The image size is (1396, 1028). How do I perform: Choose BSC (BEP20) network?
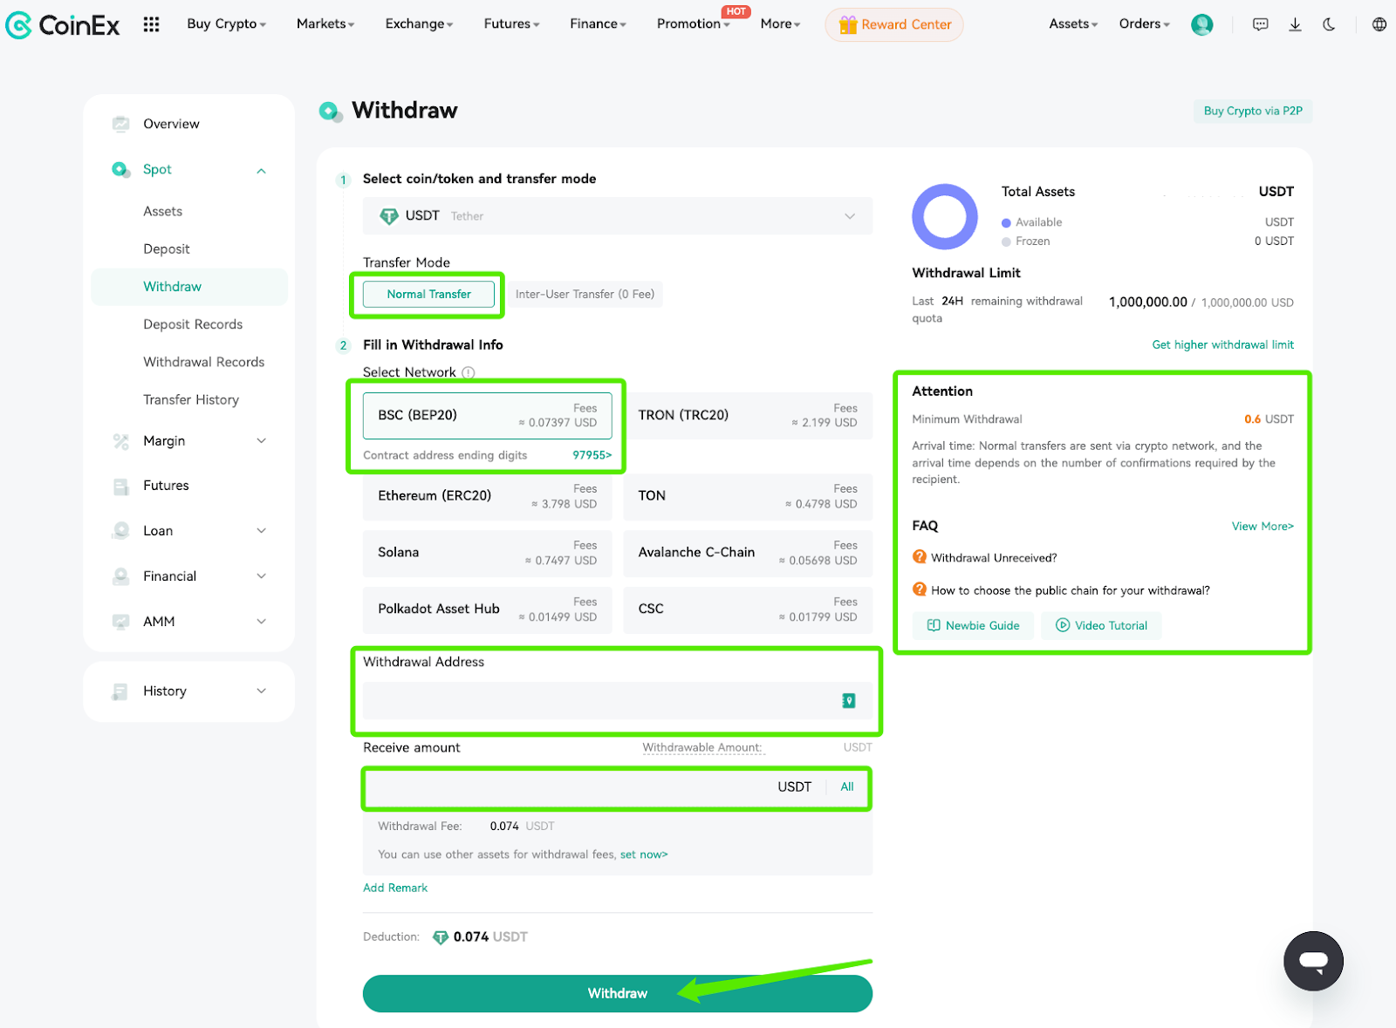coord(488,415)
